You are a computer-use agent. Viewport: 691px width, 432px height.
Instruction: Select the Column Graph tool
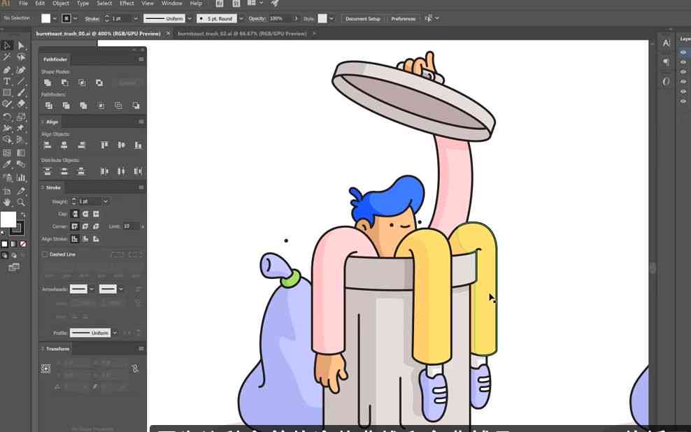[x=21, y=178]
